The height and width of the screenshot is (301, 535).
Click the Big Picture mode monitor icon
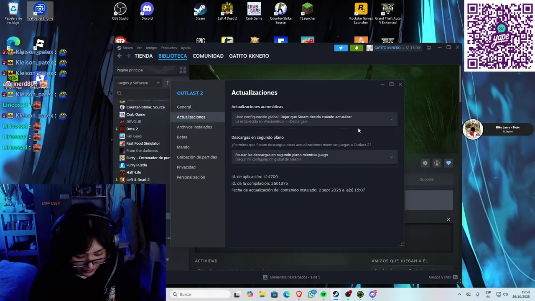coord(428,48)
